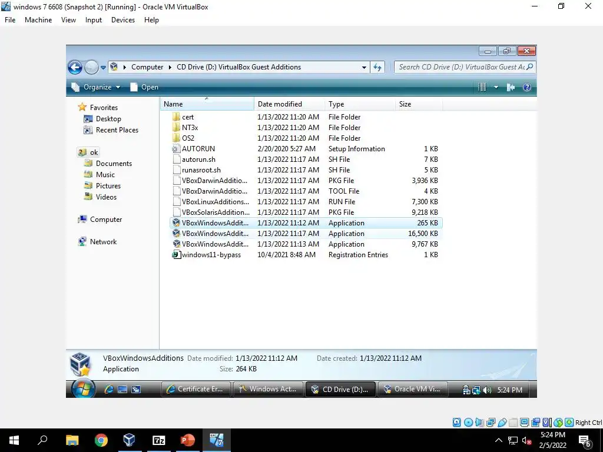This screenshot has width=603, height=452.
Task: Show hidden host tray icons chevron
Action: click(x=498, y=440)
